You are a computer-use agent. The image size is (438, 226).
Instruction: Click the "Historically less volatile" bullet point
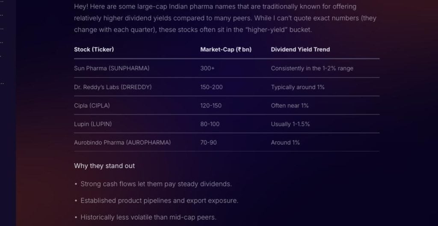pyautogui.click(x=148, y=217)
